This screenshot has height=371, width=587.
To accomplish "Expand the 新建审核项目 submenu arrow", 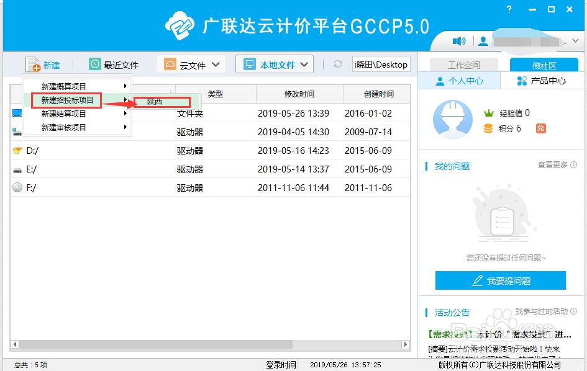I will [x=125, y=127].
